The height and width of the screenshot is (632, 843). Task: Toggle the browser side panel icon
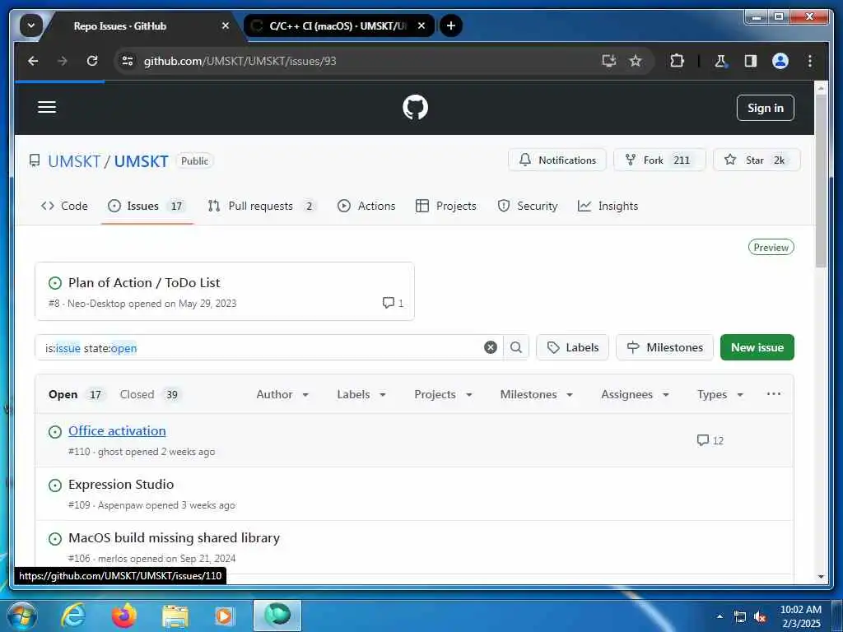tap(751, 61)
